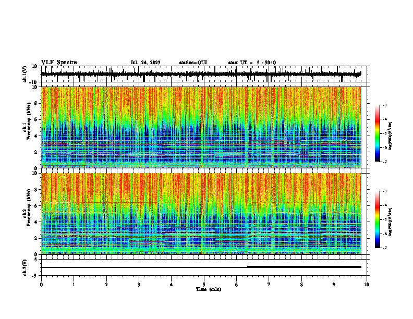Click the ch.1 color scale bar
Image resolution: width=413 pixels, height=319 pixels.
tap(378, 133)
